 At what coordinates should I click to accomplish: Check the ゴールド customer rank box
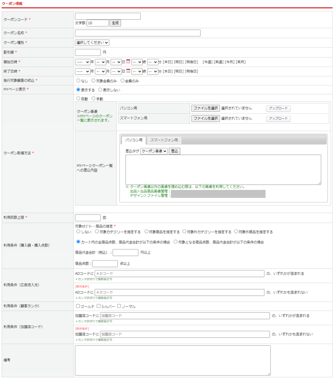[78, 306]
